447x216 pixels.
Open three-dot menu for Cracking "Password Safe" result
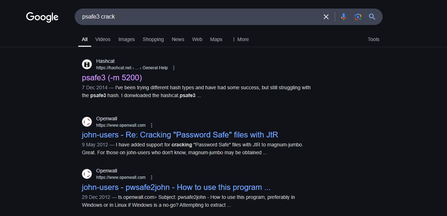click(x=152, y=125)
